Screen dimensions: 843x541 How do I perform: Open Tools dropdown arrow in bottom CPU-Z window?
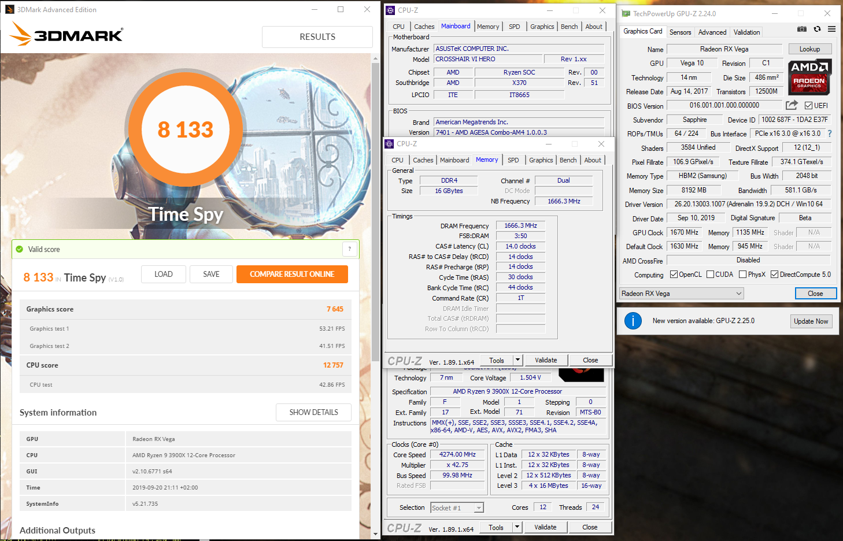(517, 527)
